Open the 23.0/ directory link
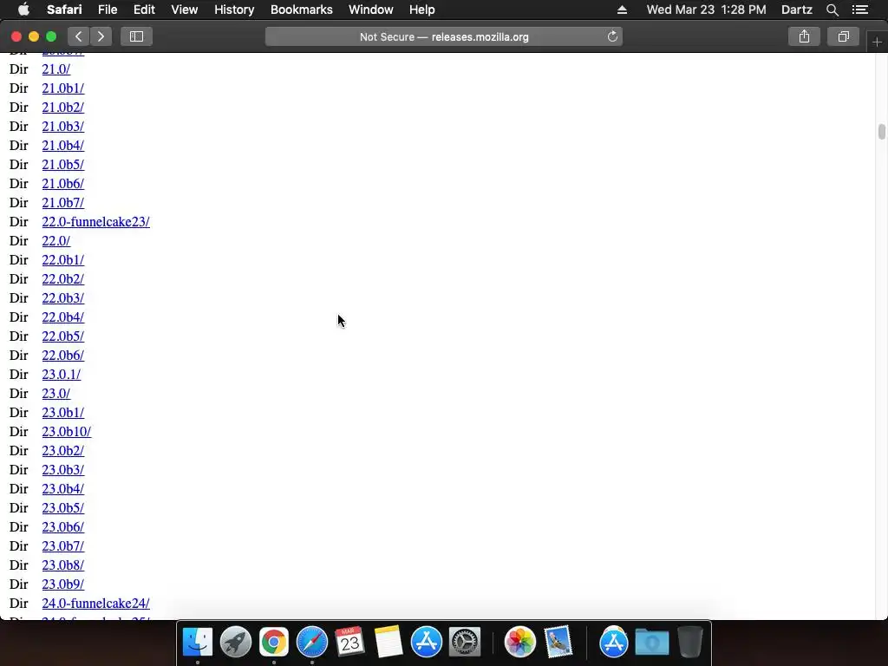The image size is (888, 666). (x=56, y=394)
